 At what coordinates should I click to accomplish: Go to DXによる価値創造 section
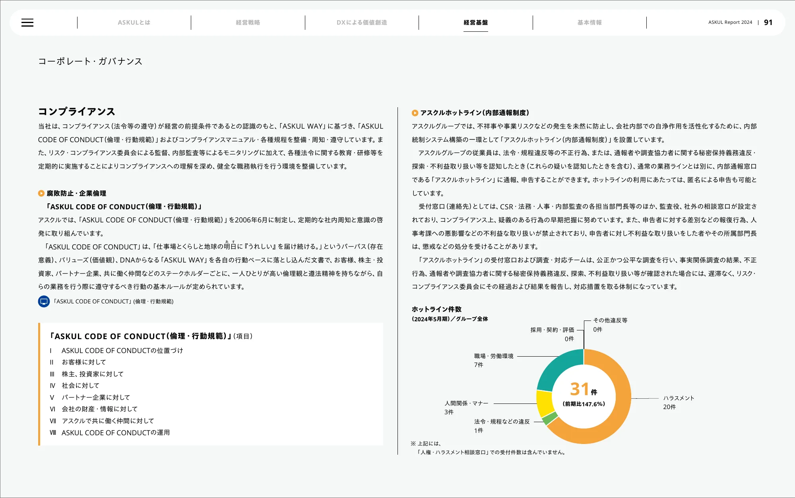click(362, 23)
